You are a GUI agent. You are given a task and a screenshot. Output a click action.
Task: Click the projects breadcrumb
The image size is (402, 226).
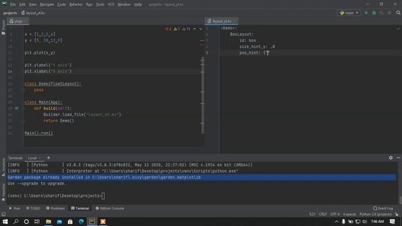click(x=10, y=13)
